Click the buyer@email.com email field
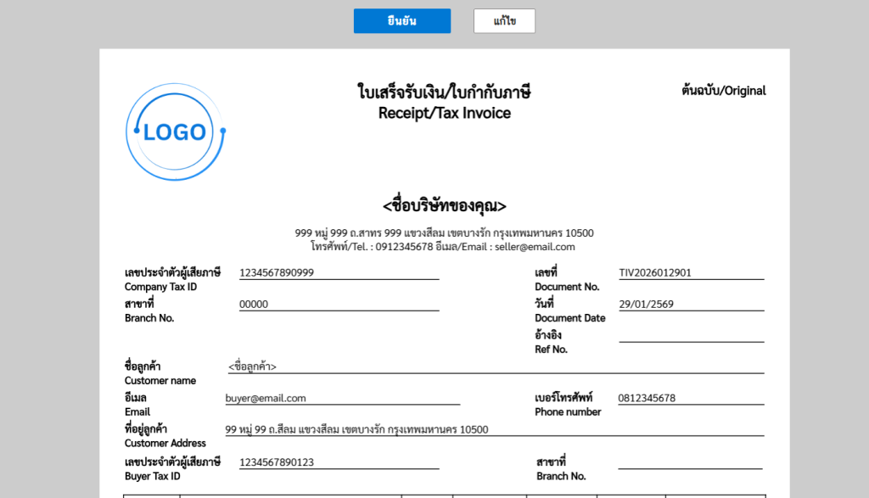 coord(266,398)
